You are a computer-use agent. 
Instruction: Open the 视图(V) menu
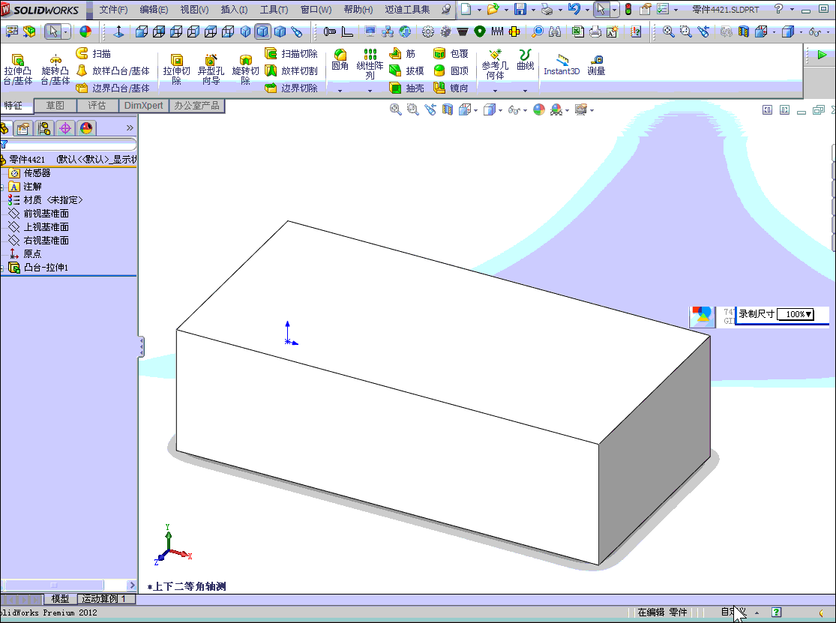[194, 10]
